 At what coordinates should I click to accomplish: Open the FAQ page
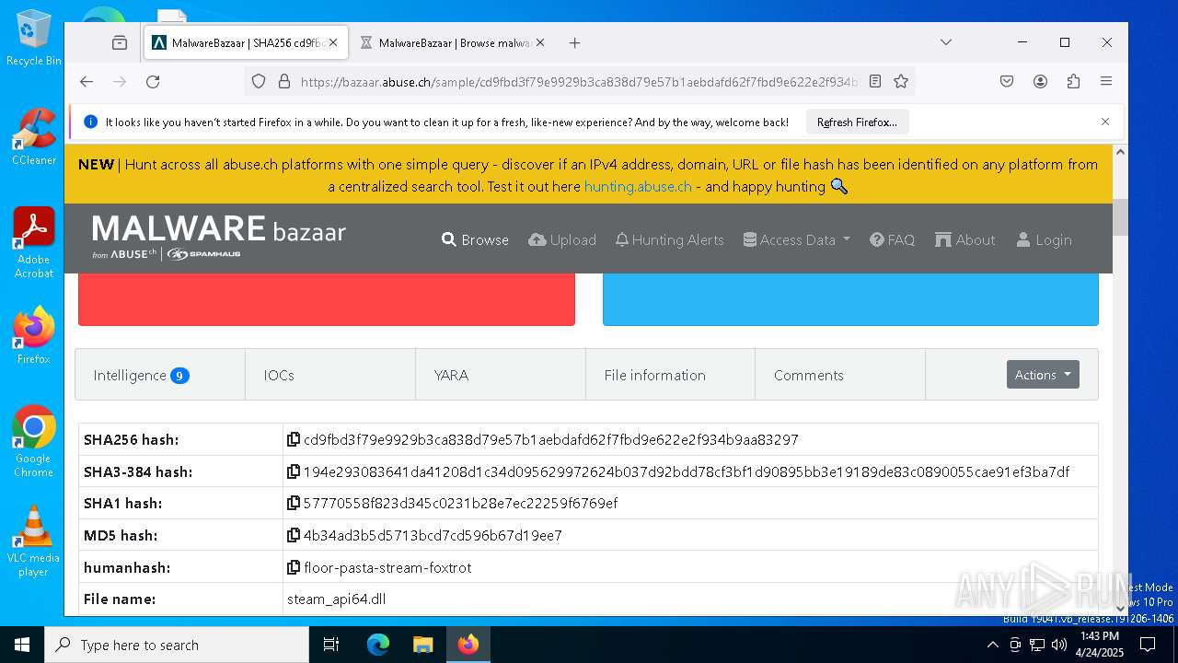point(892,239)
